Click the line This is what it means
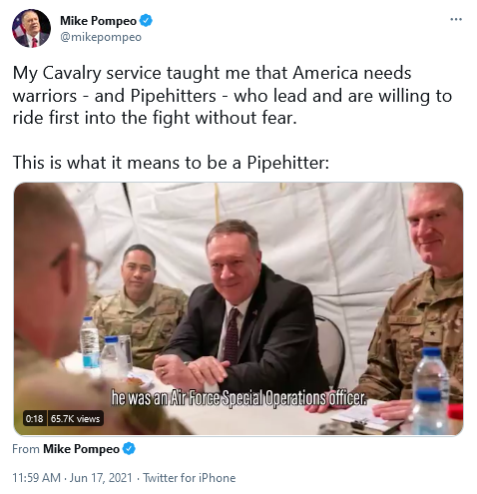 coord(171,163)
